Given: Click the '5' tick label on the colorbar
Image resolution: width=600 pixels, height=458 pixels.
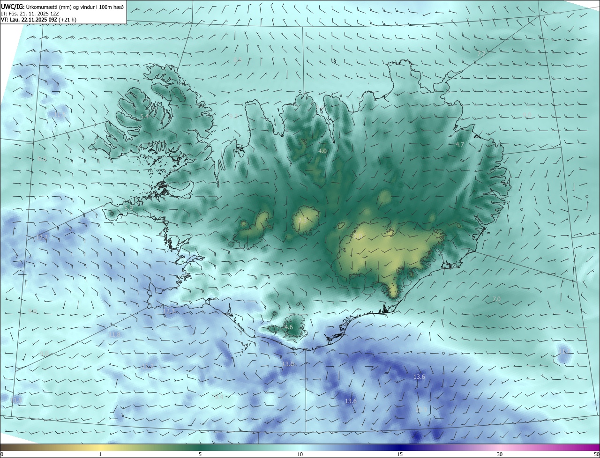Looking at the screenshot, I should click(x=200, y=454).
